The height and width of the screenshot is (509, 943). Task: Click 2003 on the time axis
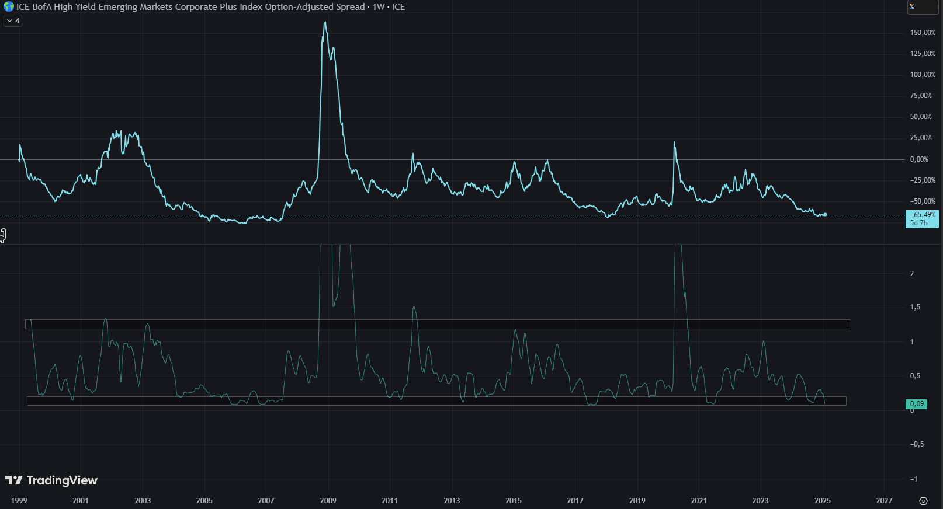pyautogui.click(x=143, y=501)
